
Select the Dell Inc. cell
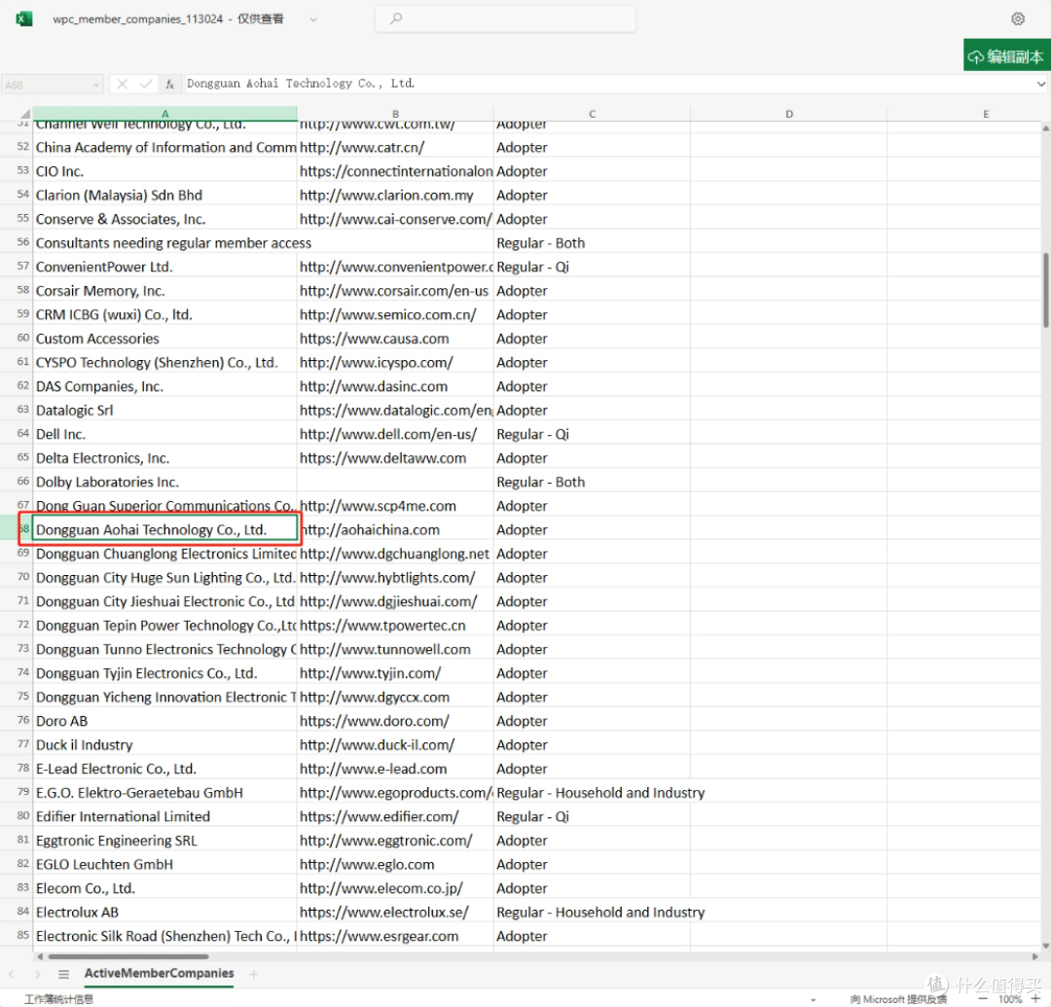pos(164,434)
